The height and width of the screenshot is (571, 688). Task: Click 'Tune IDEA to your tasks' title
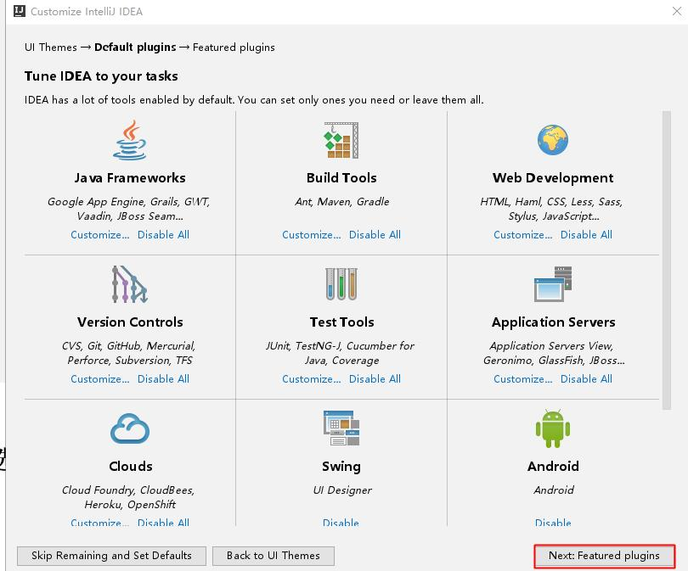click(x=101, y=76)
